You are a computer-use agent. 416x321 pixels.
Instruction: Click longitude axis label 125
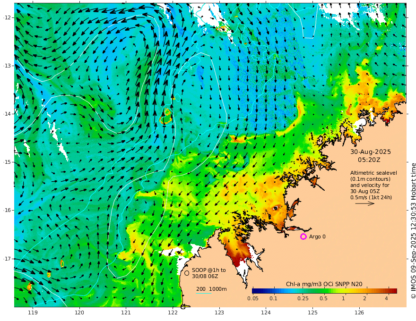click(312, 313)
